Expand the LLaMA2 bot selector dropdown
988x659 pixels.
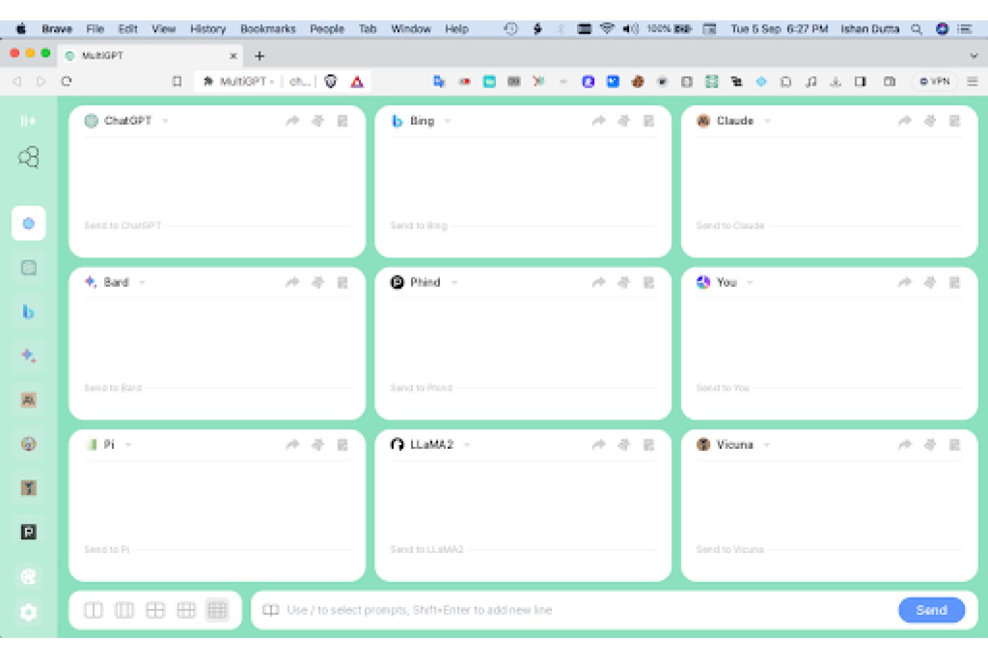[467, 445]
